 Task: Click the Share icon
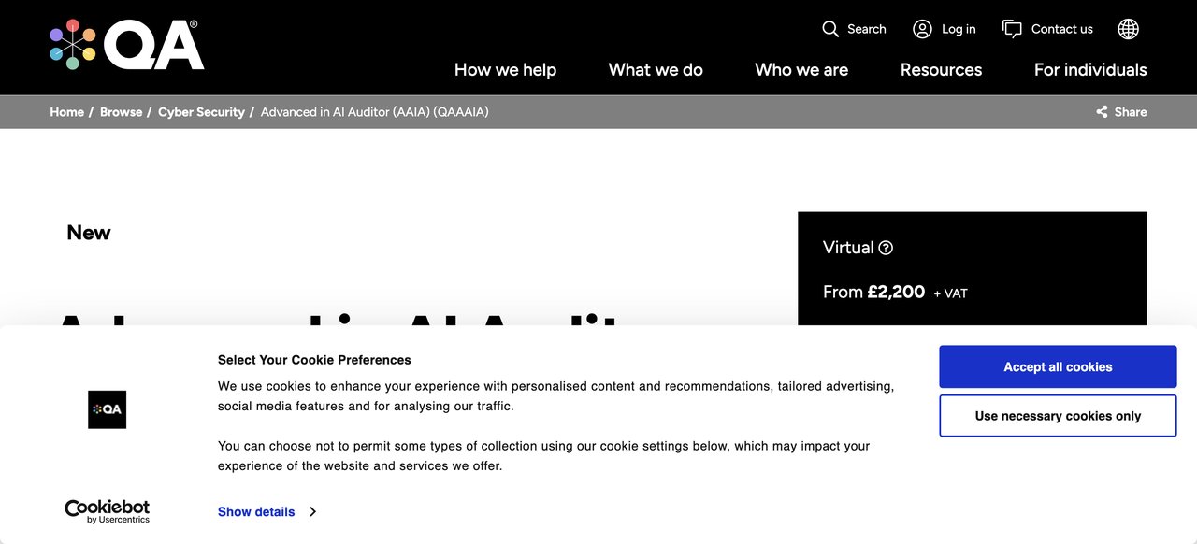[x=1102, y=112]
